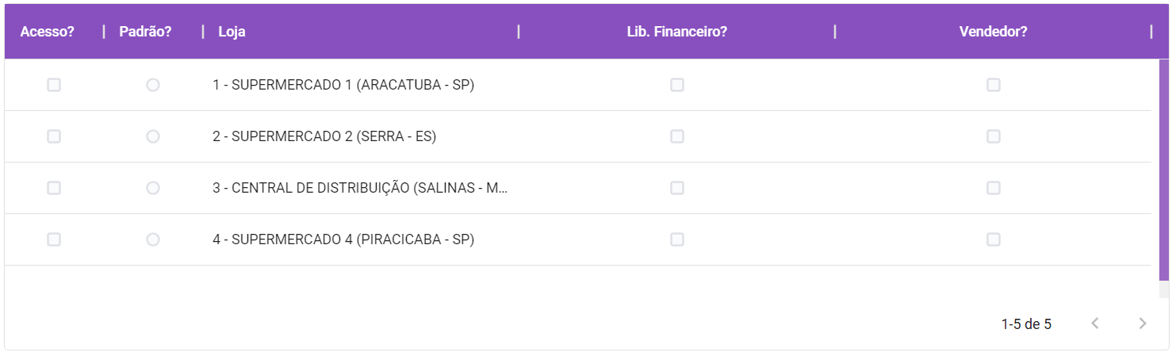Mark Supermercado 4 as Padrão
1172x356 pixels.
(x=153, y=239)
